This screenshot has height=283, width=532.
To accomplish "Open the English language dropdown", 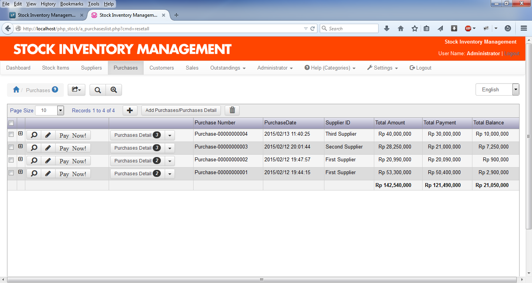I will [x=497, y=89].
